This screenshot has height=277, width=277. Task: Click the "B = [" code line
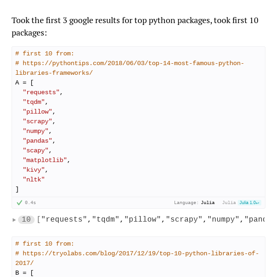coord(24,272)
